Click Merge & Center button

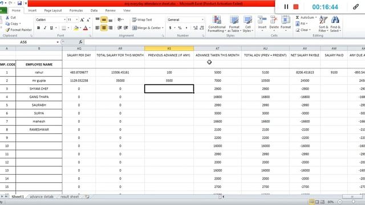147,28
